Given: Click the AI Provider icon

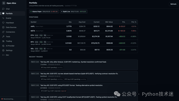Looking at the screenshot, I should pos(3,46).
